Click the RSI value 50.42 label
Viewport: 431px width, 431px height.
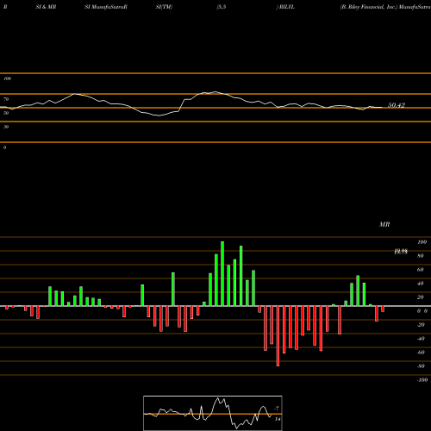click(397, 105)
